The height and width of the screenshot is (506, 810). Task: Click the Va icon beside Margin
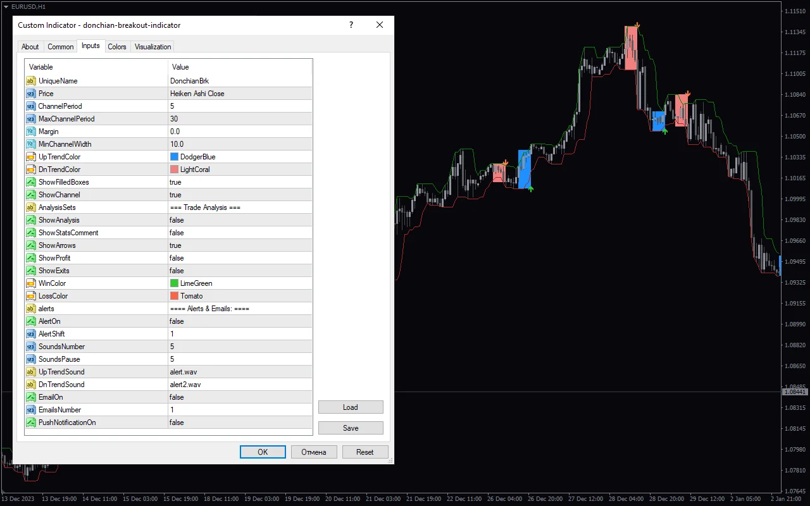pyautogui.click(x=30, y=131)
